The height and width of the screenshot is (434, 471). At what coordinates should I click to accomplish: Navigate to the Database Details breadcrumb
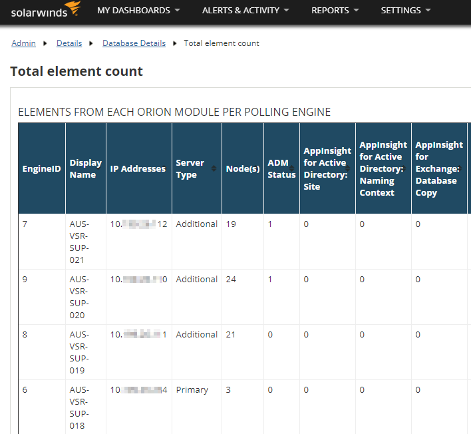tap(134, 43)
